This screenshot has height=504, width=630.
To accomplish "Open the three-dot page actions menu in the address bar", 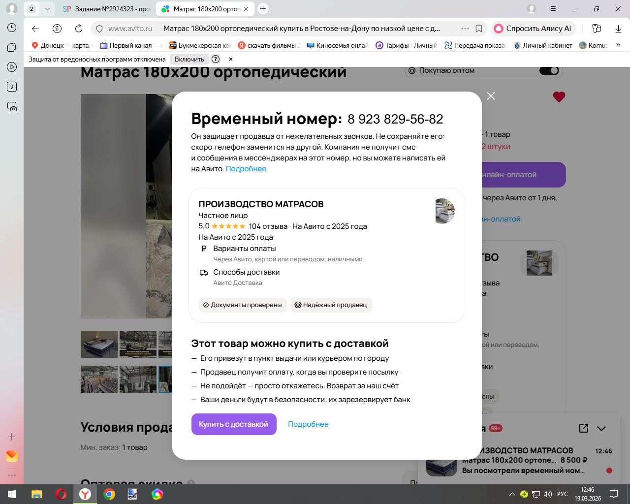I will pos(465,29).
